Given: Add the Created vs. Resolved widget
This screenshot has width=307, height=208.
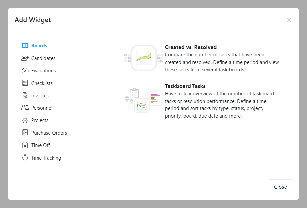Looking at the screenshot, I should click(x=191, y=47).
